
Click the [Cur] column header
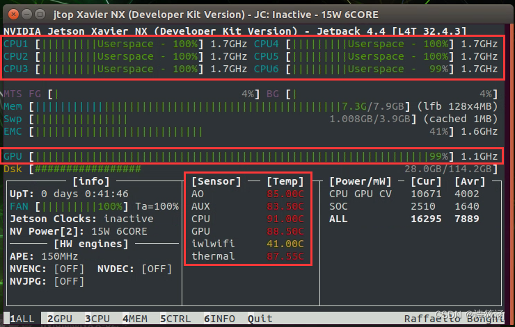point(426,181)
